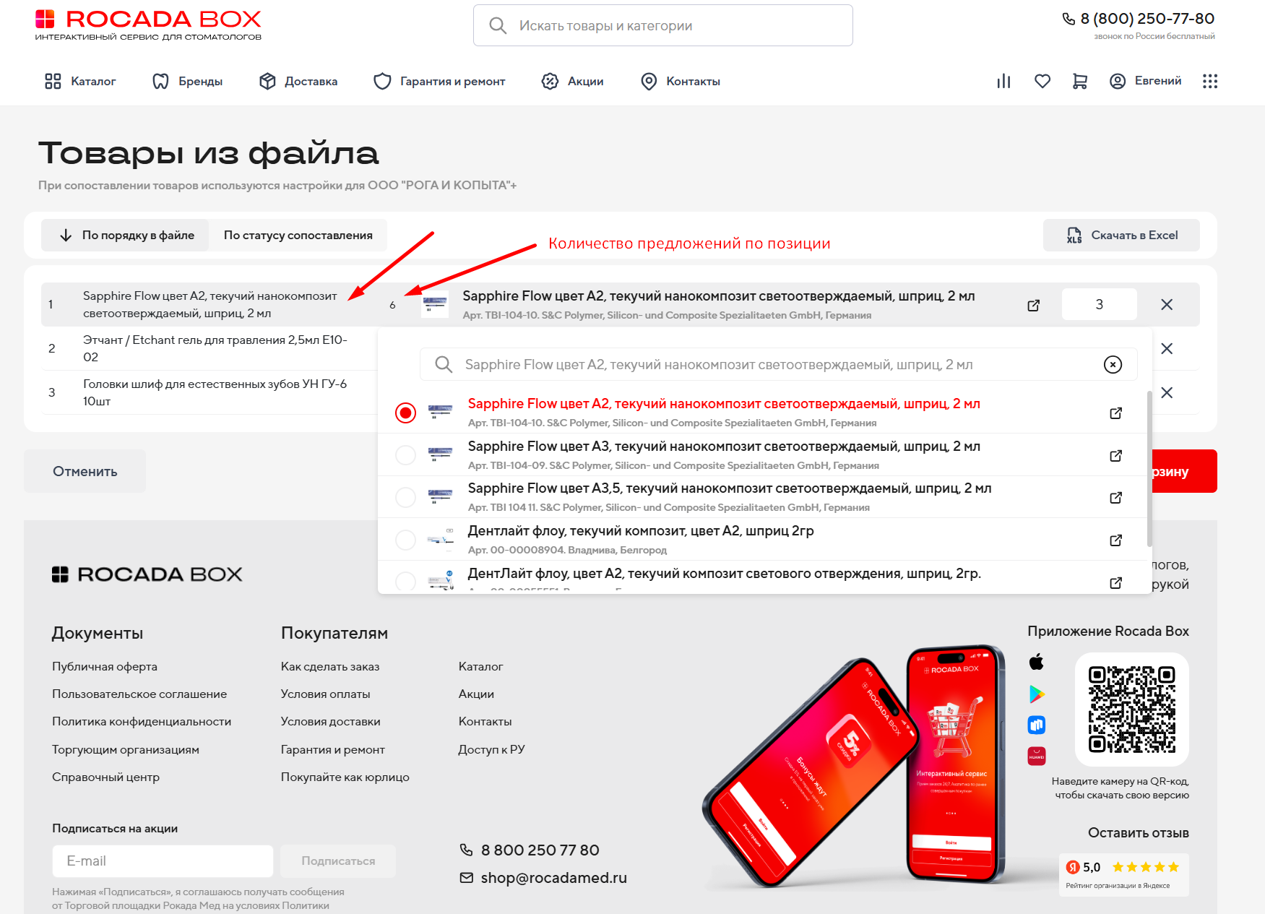Clear the dropdown search with circled X
This screenshot has height=914, width=1265.
(x=1113, y=364)
